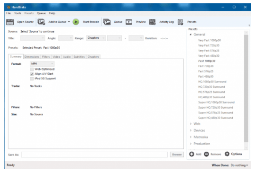
Task: Click the Browse button
Action: click(177, 155)
